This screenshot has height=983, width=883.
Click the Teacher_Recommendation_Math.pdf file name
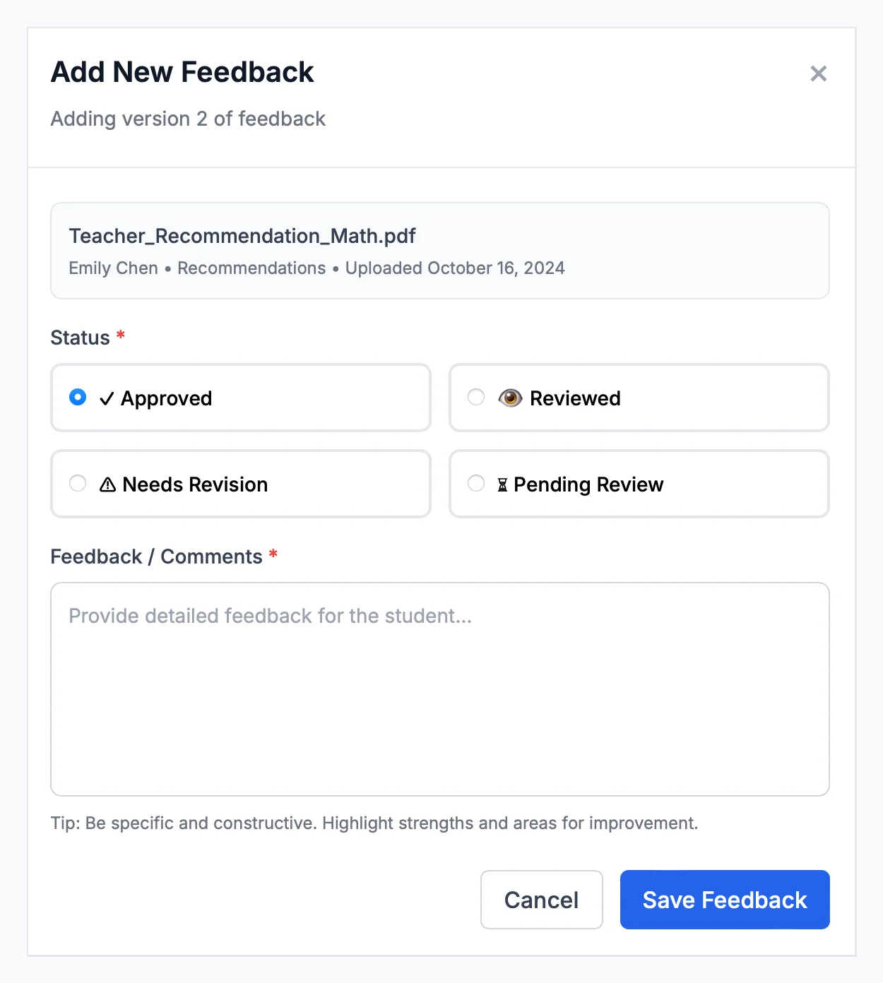[242, 236]
